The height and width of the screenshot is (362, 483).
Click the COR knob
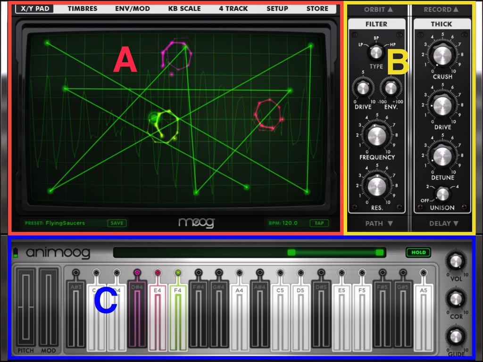(x=456, y=298)
